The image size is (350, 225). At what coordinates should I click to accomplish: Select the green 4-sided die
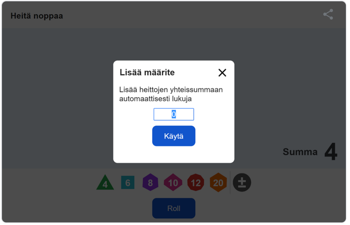tap(105, 182)
